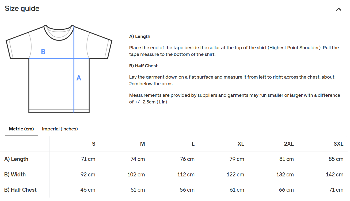The height and width of the screenshot is (201, 350).
Task: Click the bold A) Length description heading
Action: coord(140,36)
